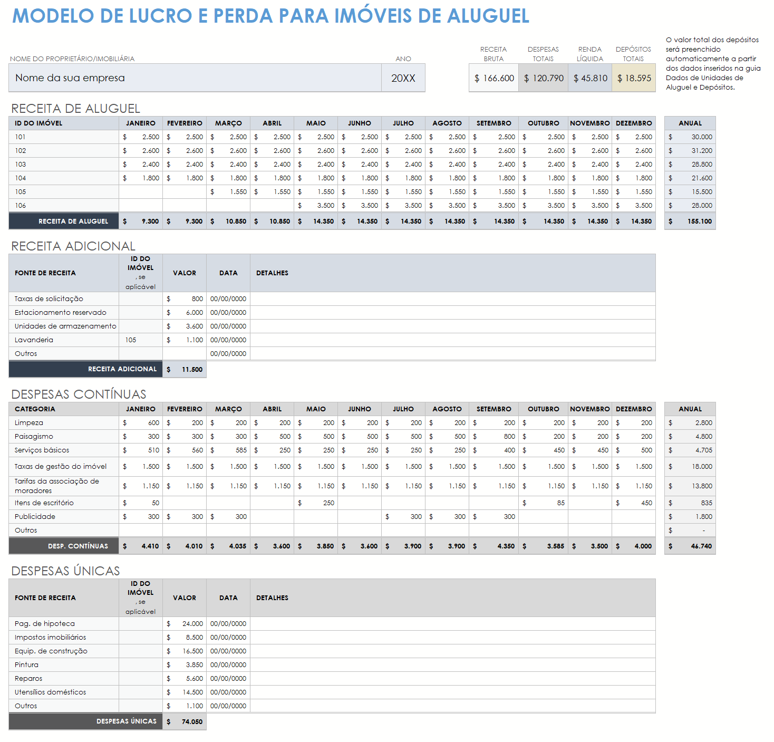Select 'Unidades de armazenamento' row label
Viewport: 774px width, 742px height.
tap(64, 326)
